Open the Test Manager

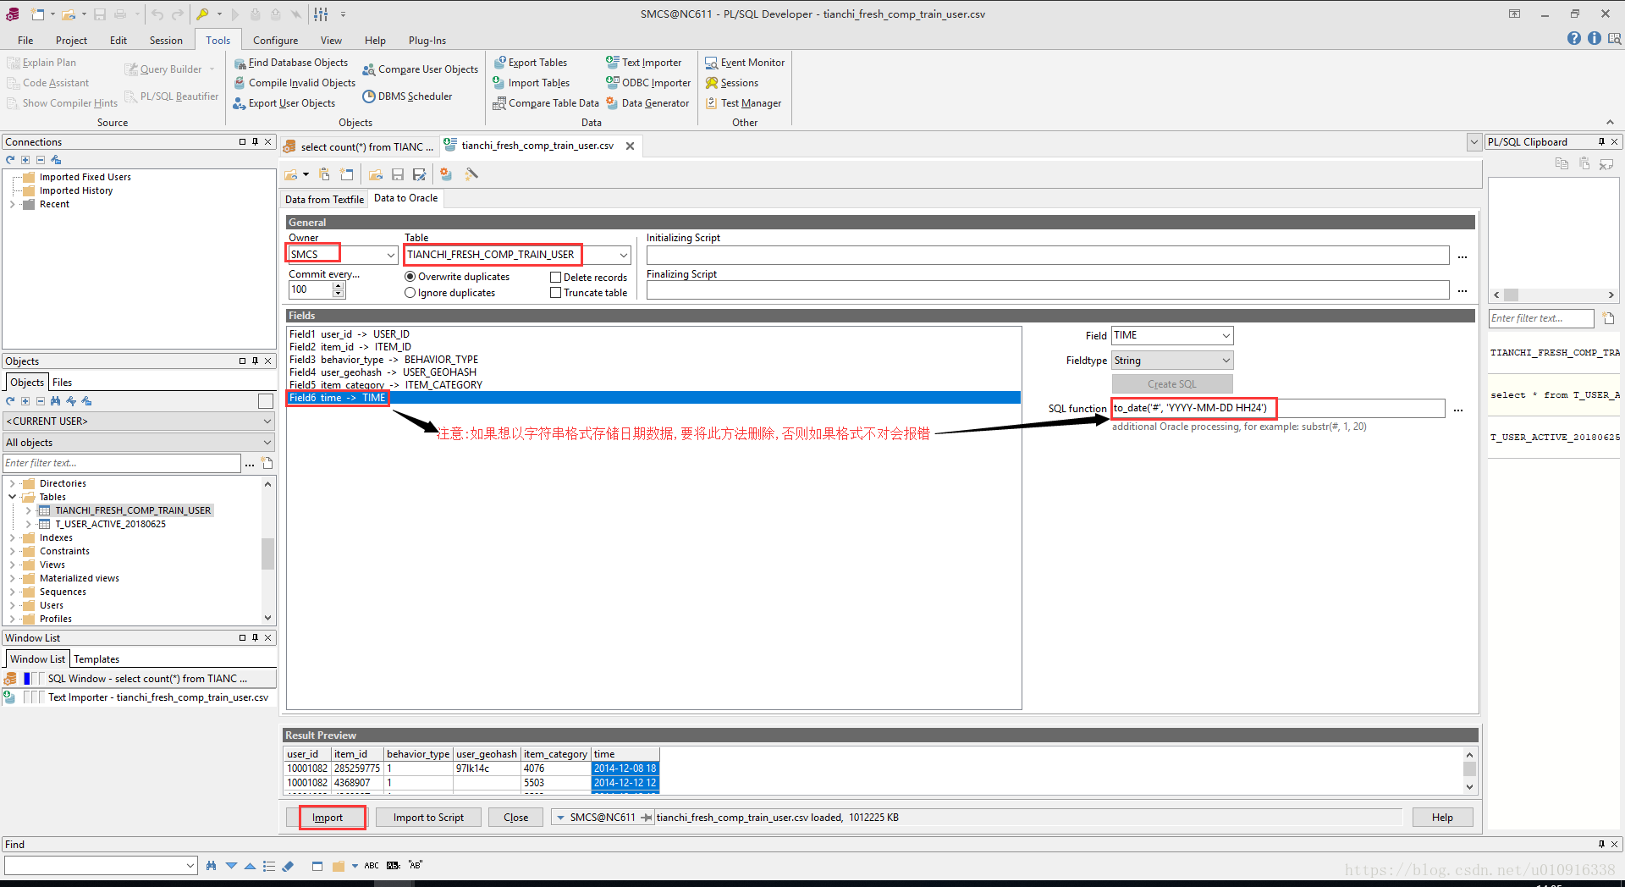[x=743, y=103]
